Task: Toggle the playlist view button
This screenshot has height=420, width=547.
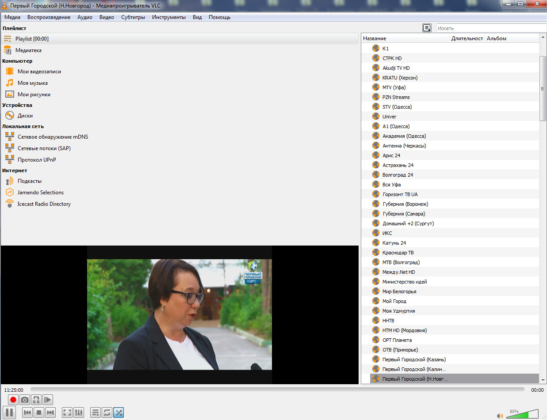Action: (x=96, y=412)
